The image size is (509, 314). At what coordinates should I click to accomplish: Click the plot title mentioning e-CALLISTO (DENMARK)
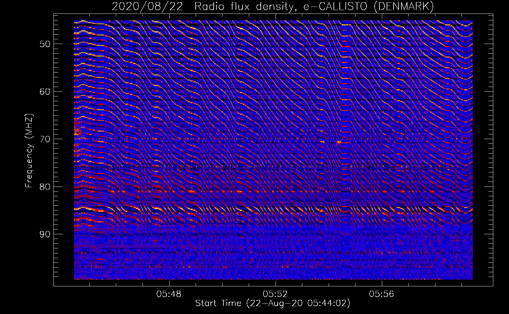coord(273,7)
